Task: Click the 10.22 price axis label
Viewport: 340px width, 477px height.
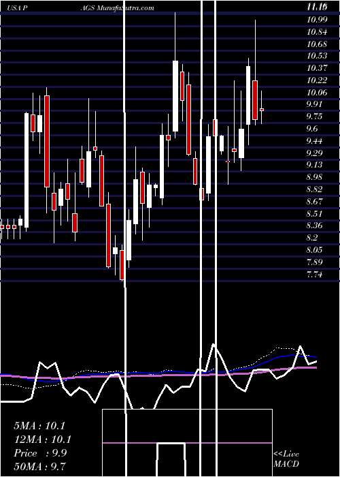Action: pos(317,80)
